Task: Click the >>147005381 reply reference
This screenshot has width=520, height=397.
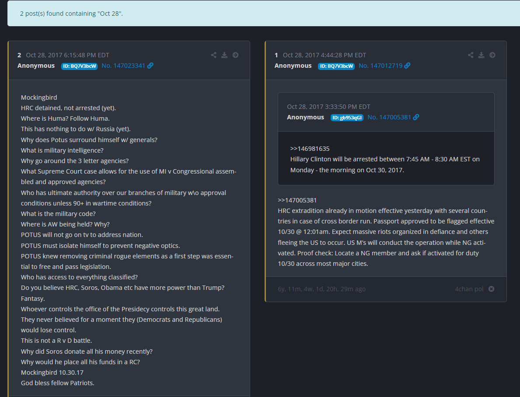Action: [297, 200]
